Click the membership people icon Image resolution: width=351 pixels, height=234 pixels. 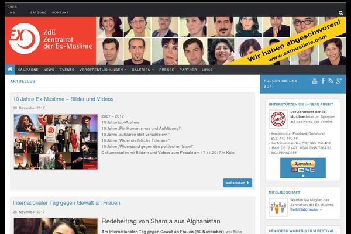pyautogui.click(x=278, y=207)
